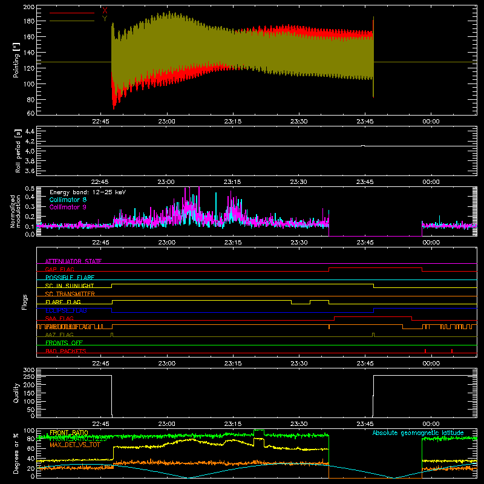
Task: Click the BAD_PACKETS flag label
Action: point(66,351)
